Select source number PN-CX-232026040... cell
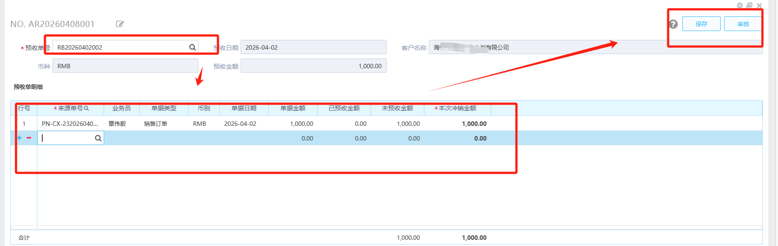Viewport: 778px width, 246px height. [70, 124]
